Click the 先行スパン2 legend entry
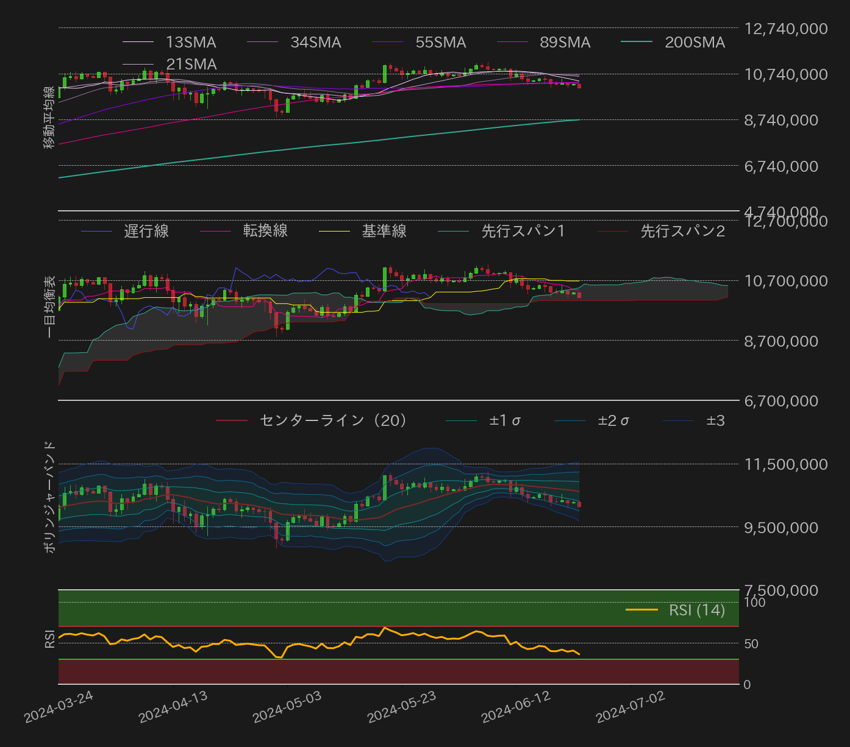This screenshot has width=850, height=747. click(x=661, y=231)
